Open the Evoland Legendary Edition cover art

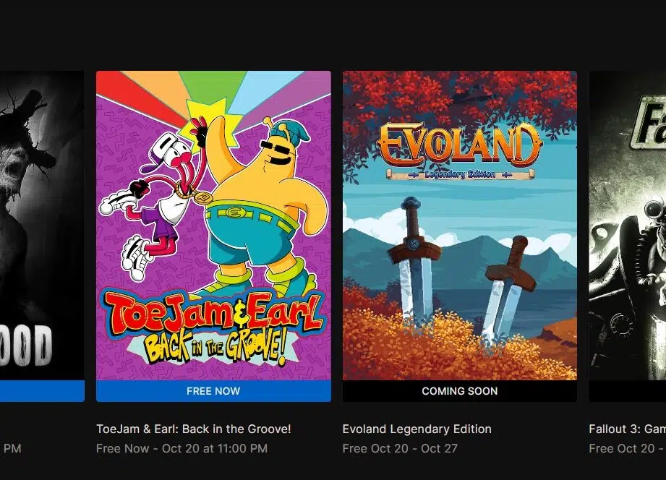[x=460, y=226]
